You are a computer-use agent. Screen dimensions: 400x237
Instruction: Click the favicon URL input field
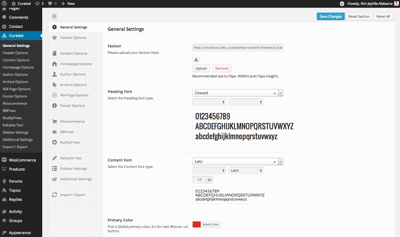pyautogui.click(x=238, y=48)
